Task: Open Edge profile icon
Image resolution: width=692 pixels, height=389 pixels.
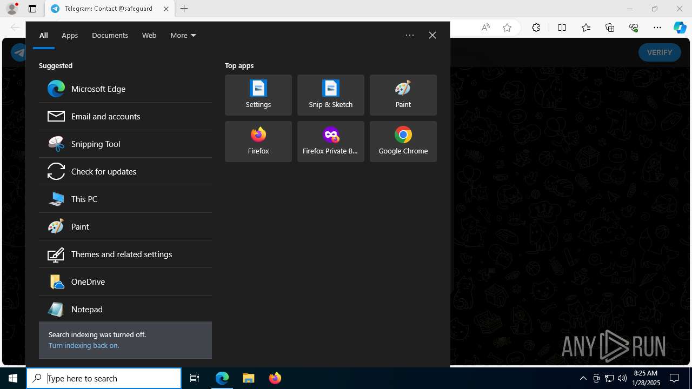Action: pos(12,9)
